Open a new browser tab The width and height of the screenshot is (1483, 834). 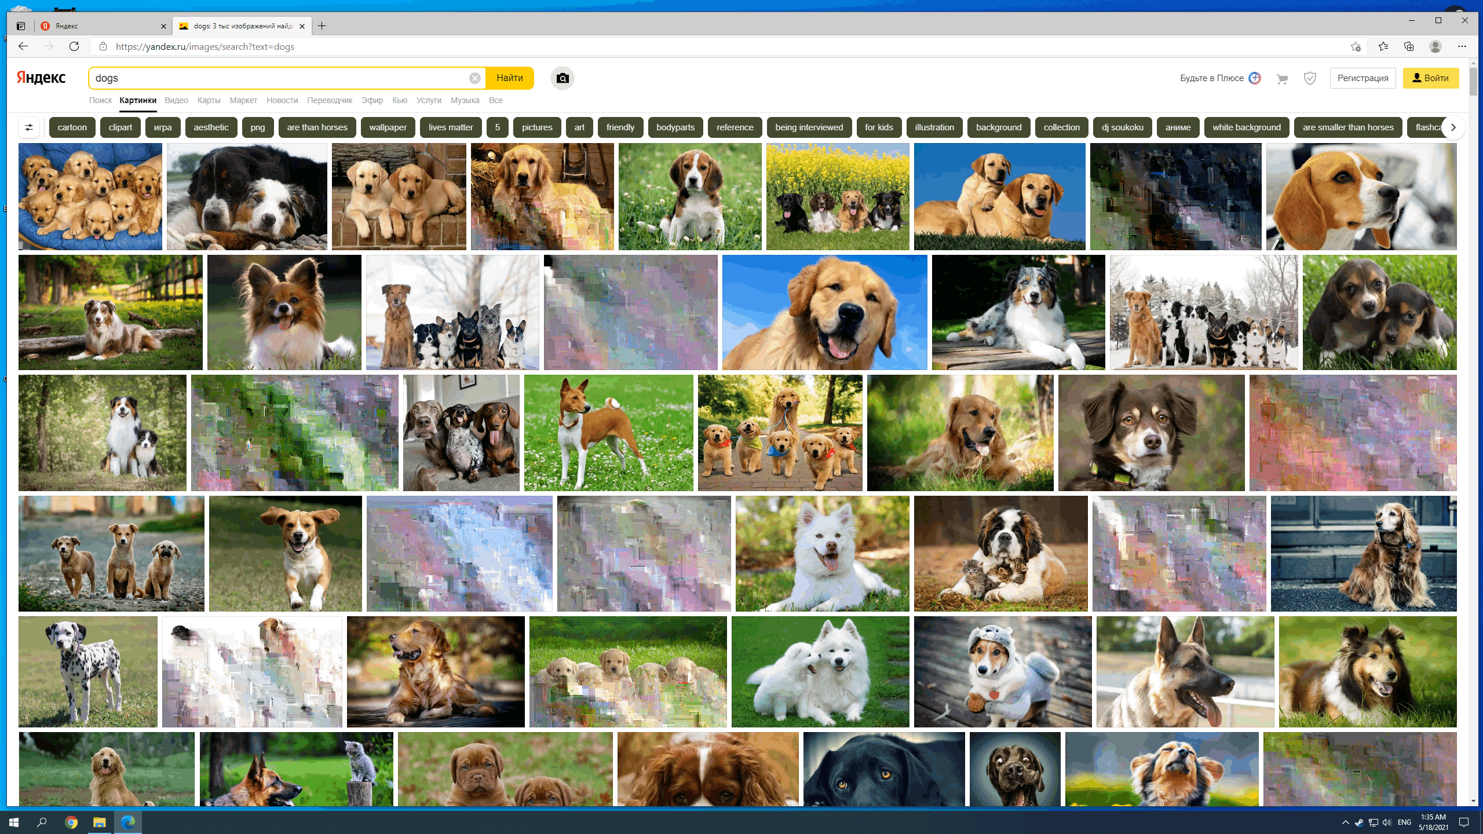(x=322, y=26)
